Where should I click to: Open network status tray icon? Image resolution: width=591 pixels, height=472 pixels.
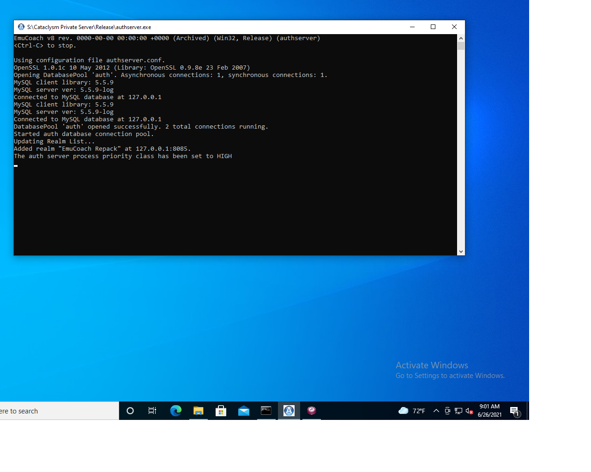458,411
